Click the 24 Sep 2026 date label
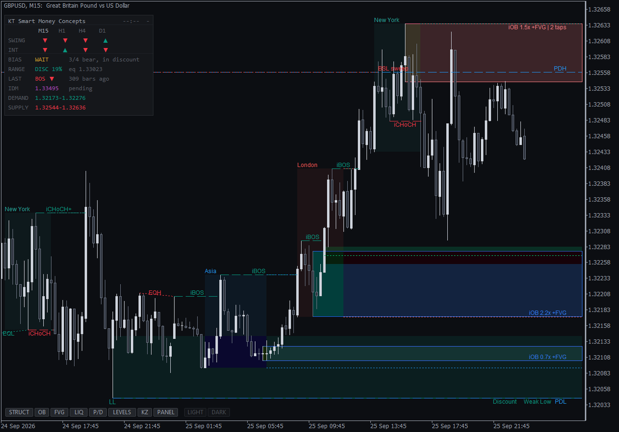This screenshot has height=432, width=619. [x=18, y=426]
